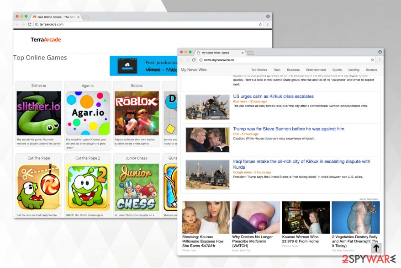
Task: Click the Kirkuk oil city convoy photo
Action: pos(207,175)
